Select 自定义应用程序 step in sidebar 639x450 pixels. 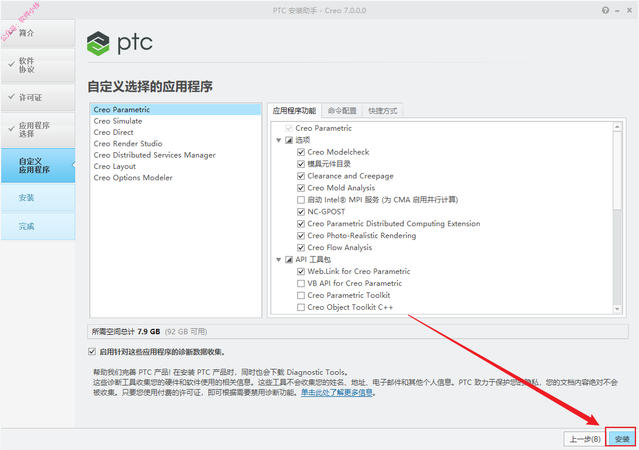[x=38, y=165]
